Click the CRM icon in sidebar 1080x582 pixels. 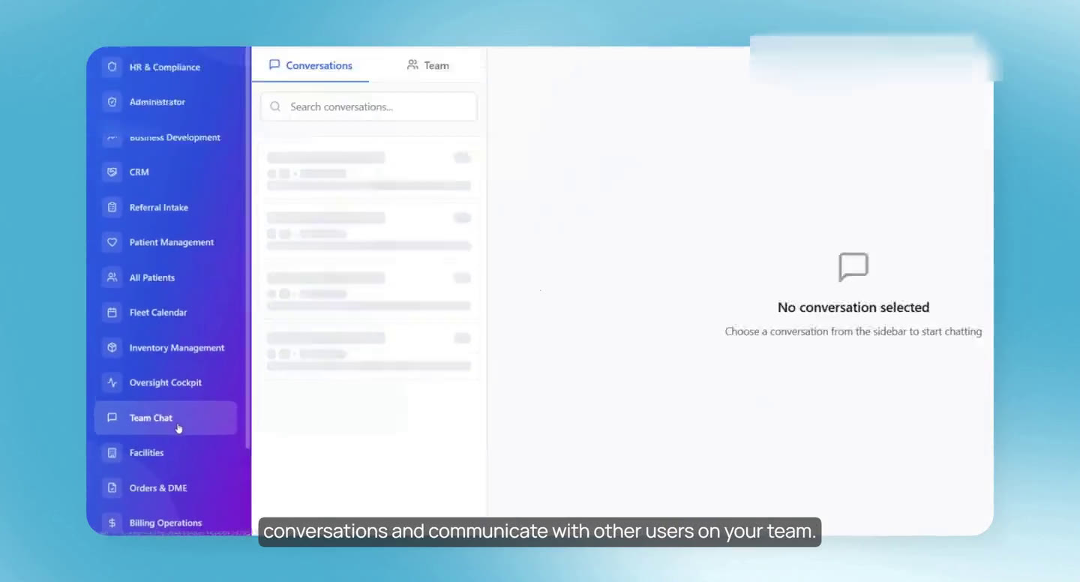click(112, 172)
